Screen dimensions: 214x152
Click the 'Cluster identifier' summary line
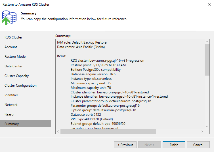[x=110, y=92]
